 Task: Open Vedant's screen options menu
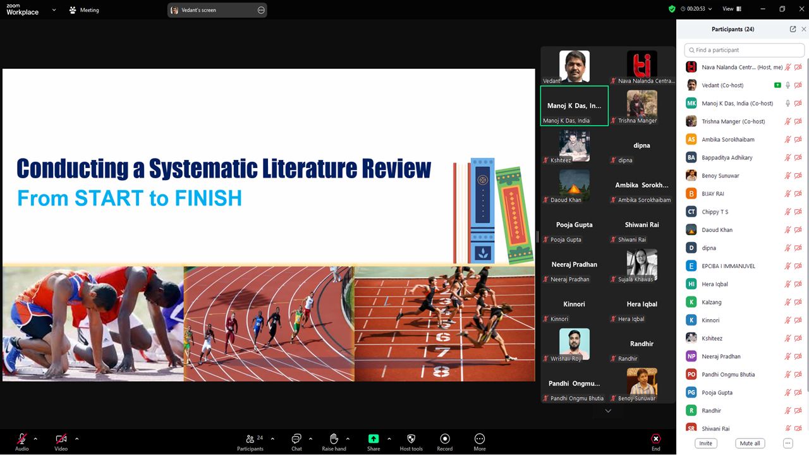(x=261, y=10)
